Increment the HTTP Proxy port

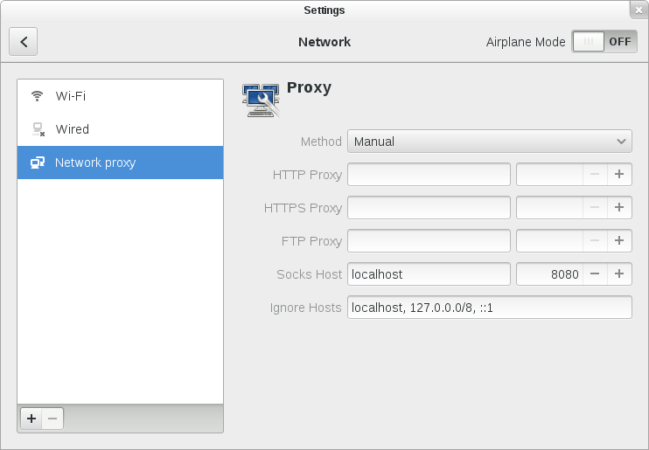coord(619,175)
